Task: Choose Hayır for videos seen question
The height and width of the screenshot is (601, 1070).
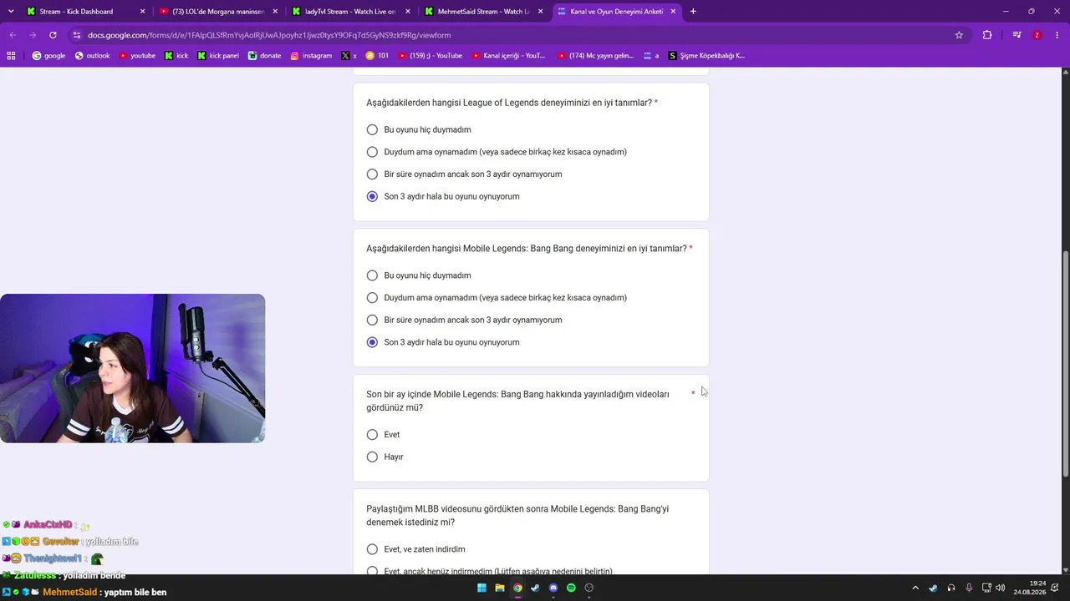Action: point(372,457)
